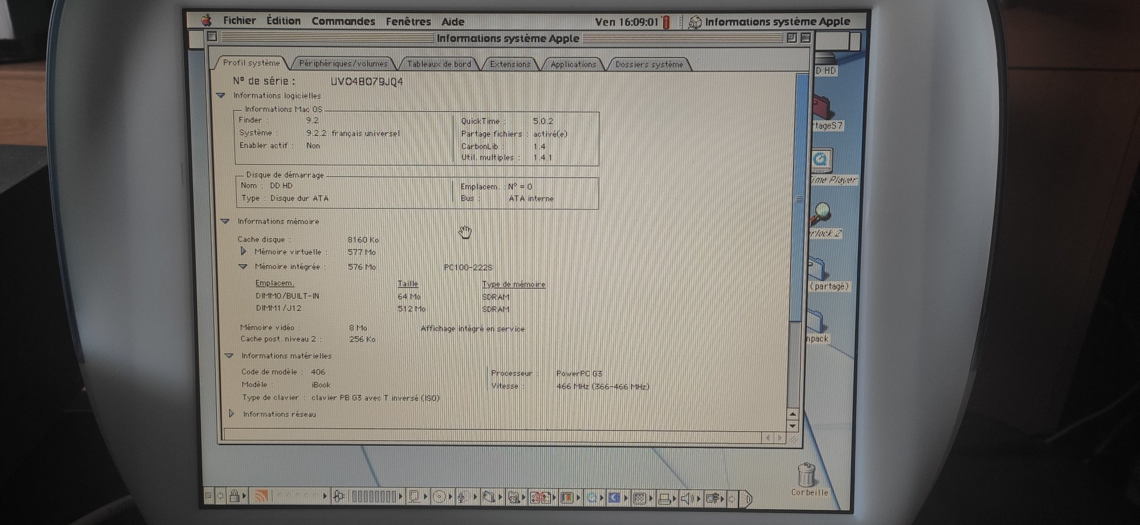Expand the Mémoire virtuelle details
The image size is (1140, 525).
click(x=243, y=251)
